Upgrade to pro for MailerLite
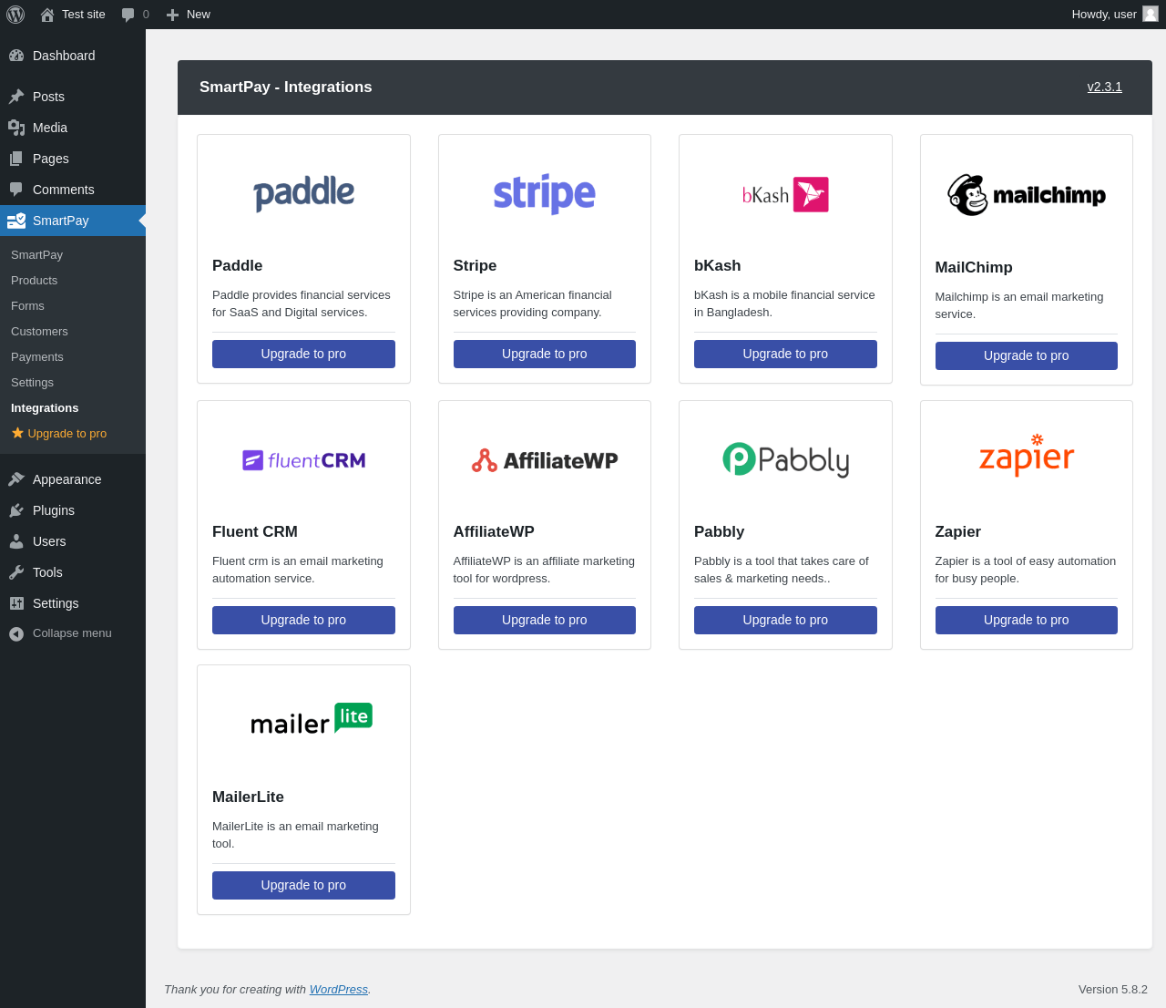 coord(303,885)
